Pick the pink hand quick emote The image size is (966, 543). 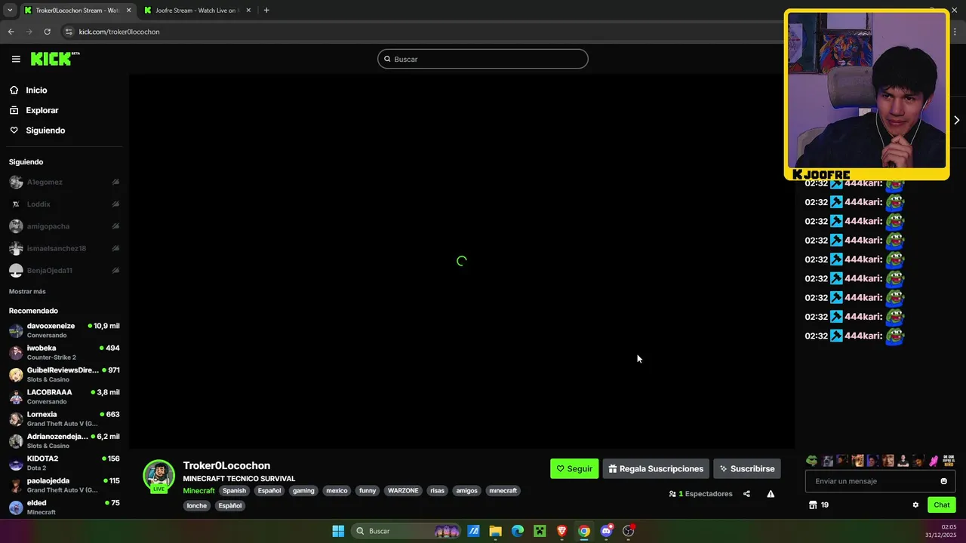(x=933, y=461)
